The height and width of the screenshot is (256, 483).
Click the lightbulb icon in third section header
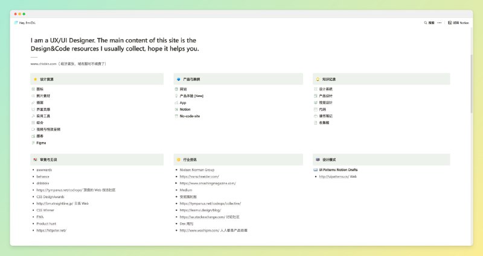pyautogui.click(x=318, y=79)
